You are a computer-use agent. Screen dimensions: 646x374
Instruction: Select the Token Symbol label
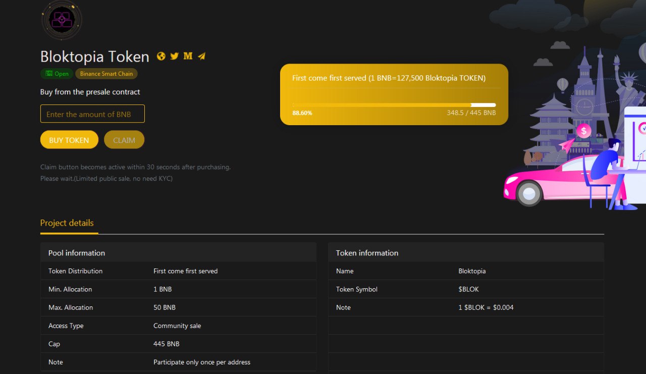(x=357, y=289)
